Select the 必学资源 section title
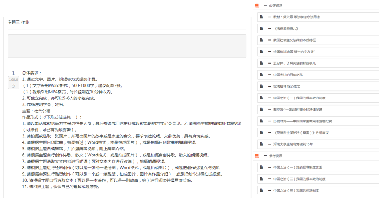Screen dimensions: 379x201 point(276,5)
